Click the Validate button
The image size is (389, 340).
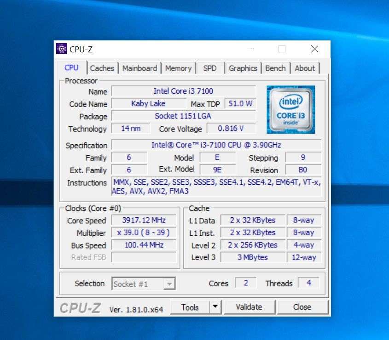click(x=249, y=307)
